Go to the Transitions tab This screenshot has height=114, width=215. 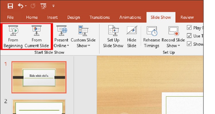[x=100, y=17]
